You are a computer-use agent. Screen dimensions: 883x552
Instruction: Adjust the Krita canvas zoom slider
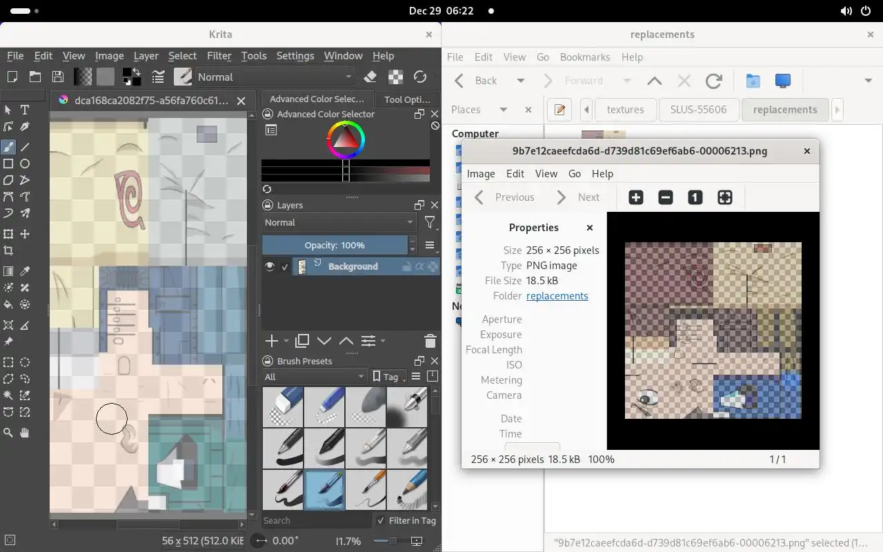[x=392, y=541]
